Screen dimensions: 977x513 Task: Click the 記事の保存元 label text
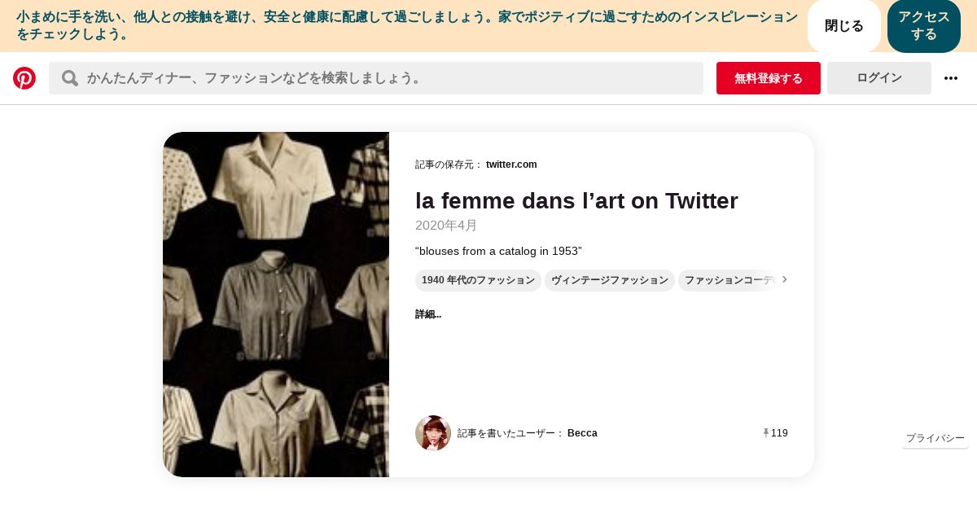pyautogui.click(x=449, y=164)
